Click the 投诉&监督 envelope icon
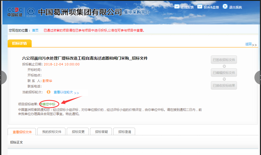 click(x=200, y=7)
